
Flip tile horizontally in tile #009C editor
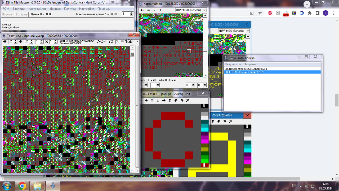point(164,100)
